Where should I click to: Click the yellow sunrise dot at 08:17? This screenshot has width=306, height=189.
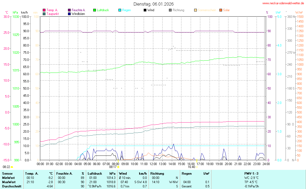click(118, 167)
